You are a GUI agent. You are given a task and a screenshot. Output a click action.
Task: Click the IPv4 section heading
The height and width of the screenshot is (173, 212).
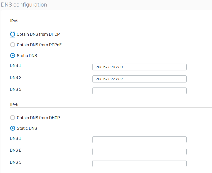(x=14, y=21)
